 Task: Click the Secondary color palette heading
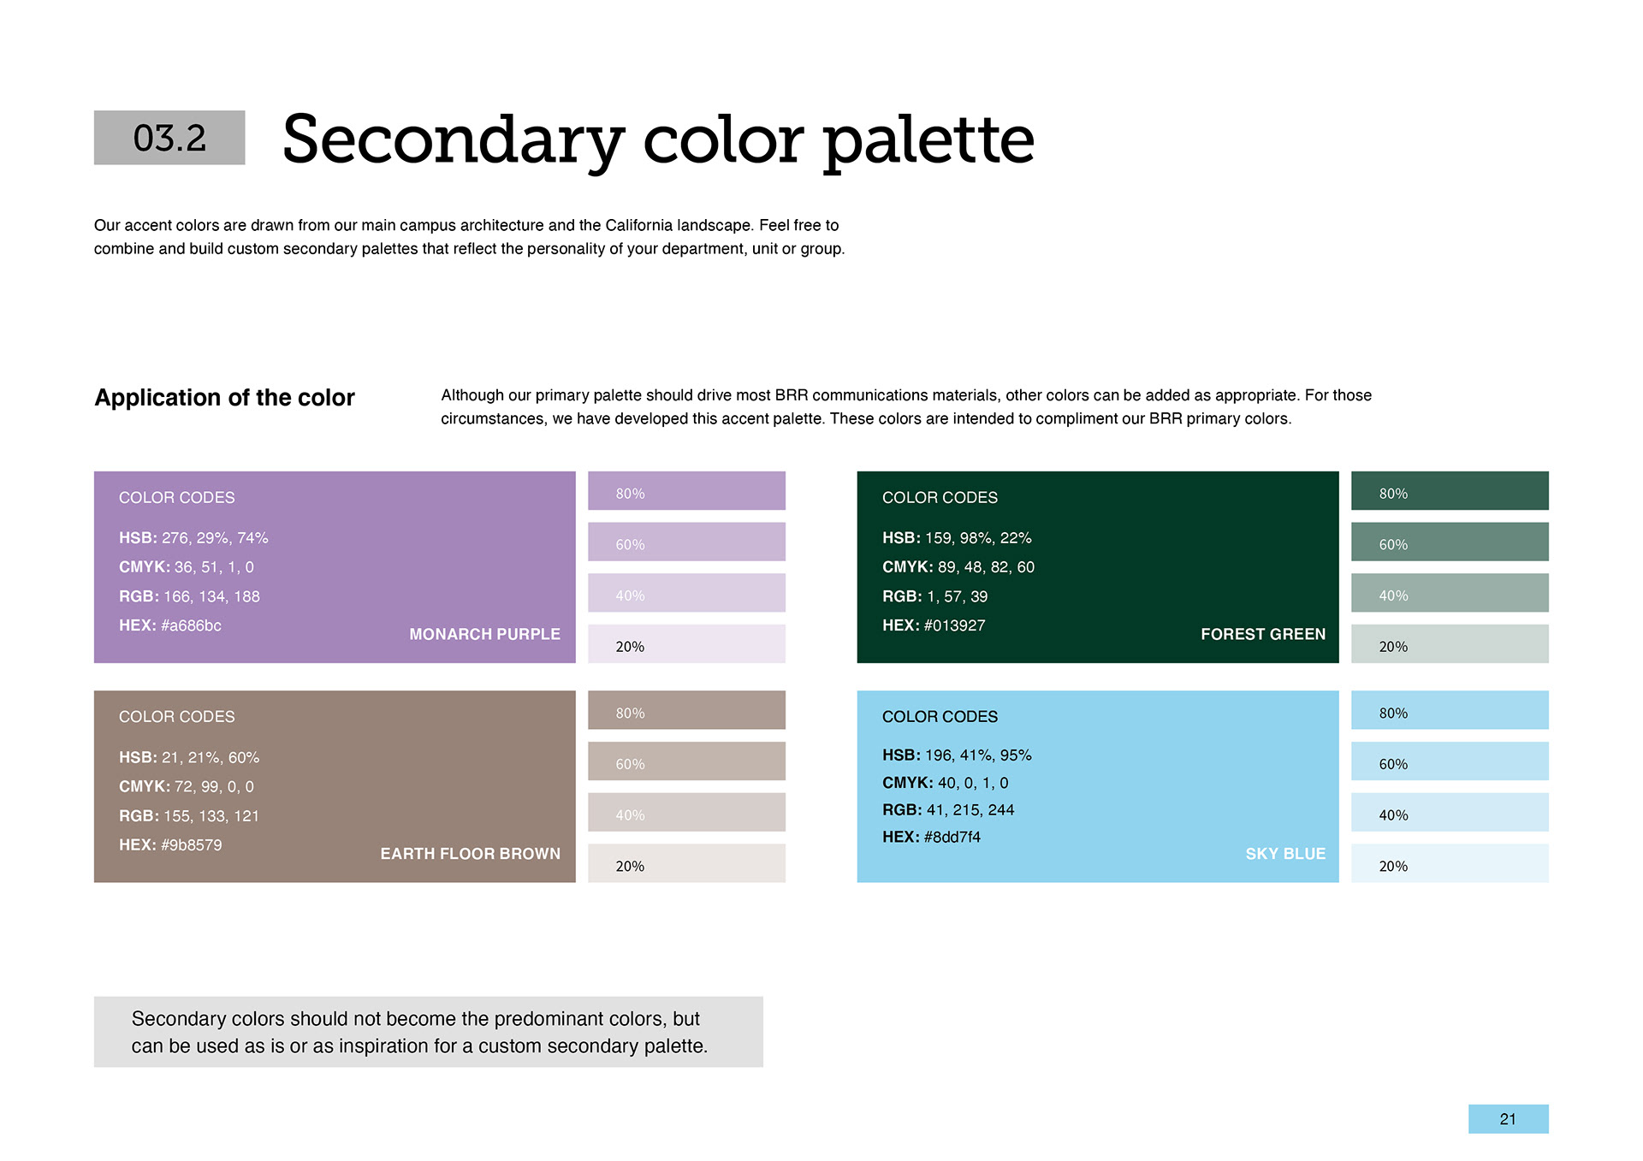[x=658, y=139]
